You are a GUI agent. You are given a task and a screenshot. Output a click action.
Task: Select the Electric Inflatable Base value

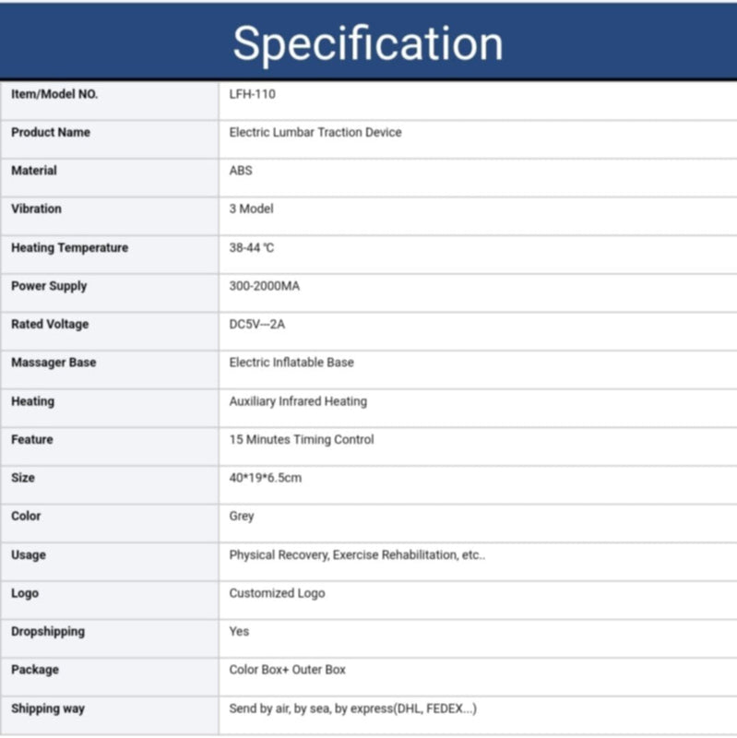point(291,363)
